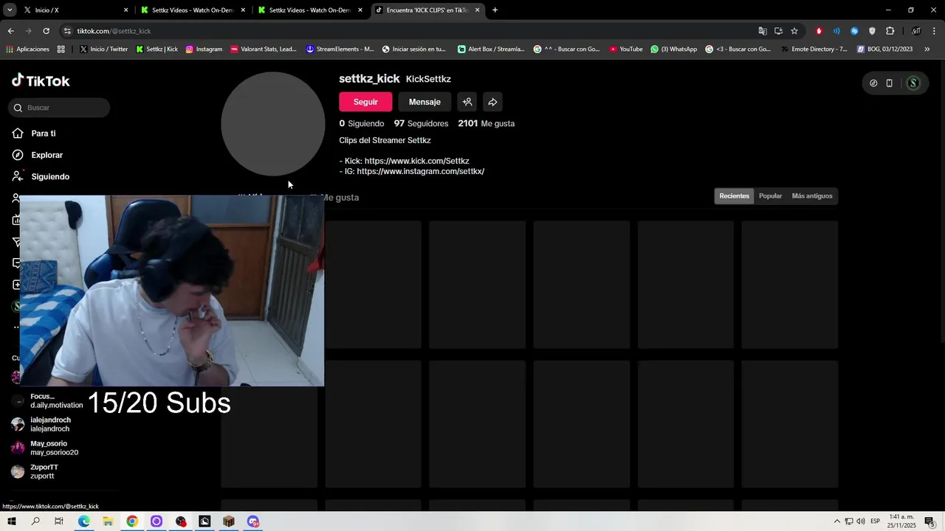The width and height of the screenshot is (945, 531).
Task: Open the account avatar at top right
Action: pos(913,83)
